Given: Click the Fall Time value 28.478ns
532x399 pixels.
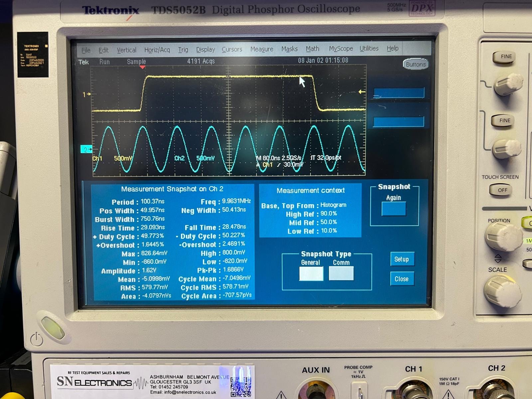Looking at the screenshot, I should 234,227.
